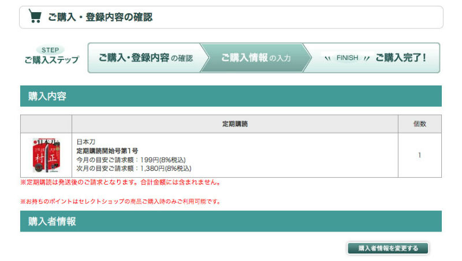Select the ご購入・登録内容の確認 step
Viewport: 462px width, 261px height.
click(x=146, y=58)
